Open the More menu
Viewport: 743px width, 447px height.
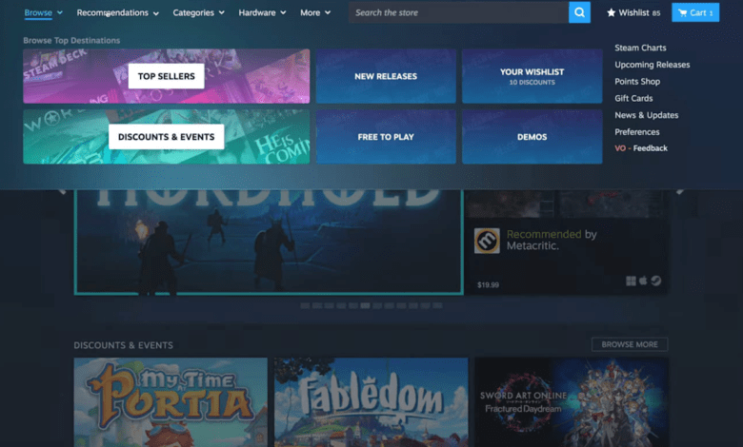click(x=310, y=12)
